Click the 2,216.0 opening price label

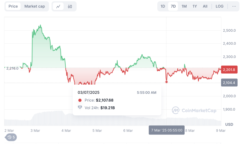(12, 68)
